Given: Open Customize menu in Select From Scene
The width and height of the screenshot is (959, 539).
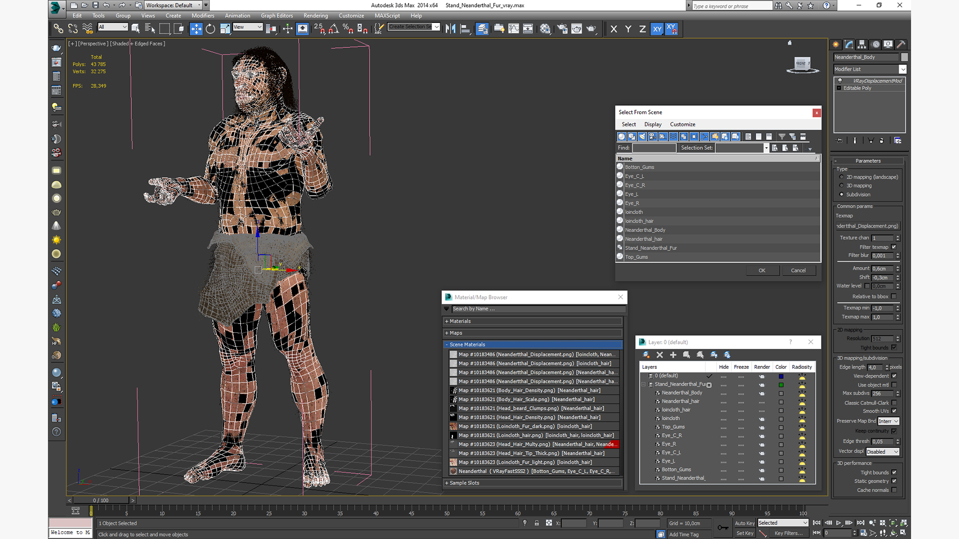Looking at the screenshot, I should coord(682,124).
